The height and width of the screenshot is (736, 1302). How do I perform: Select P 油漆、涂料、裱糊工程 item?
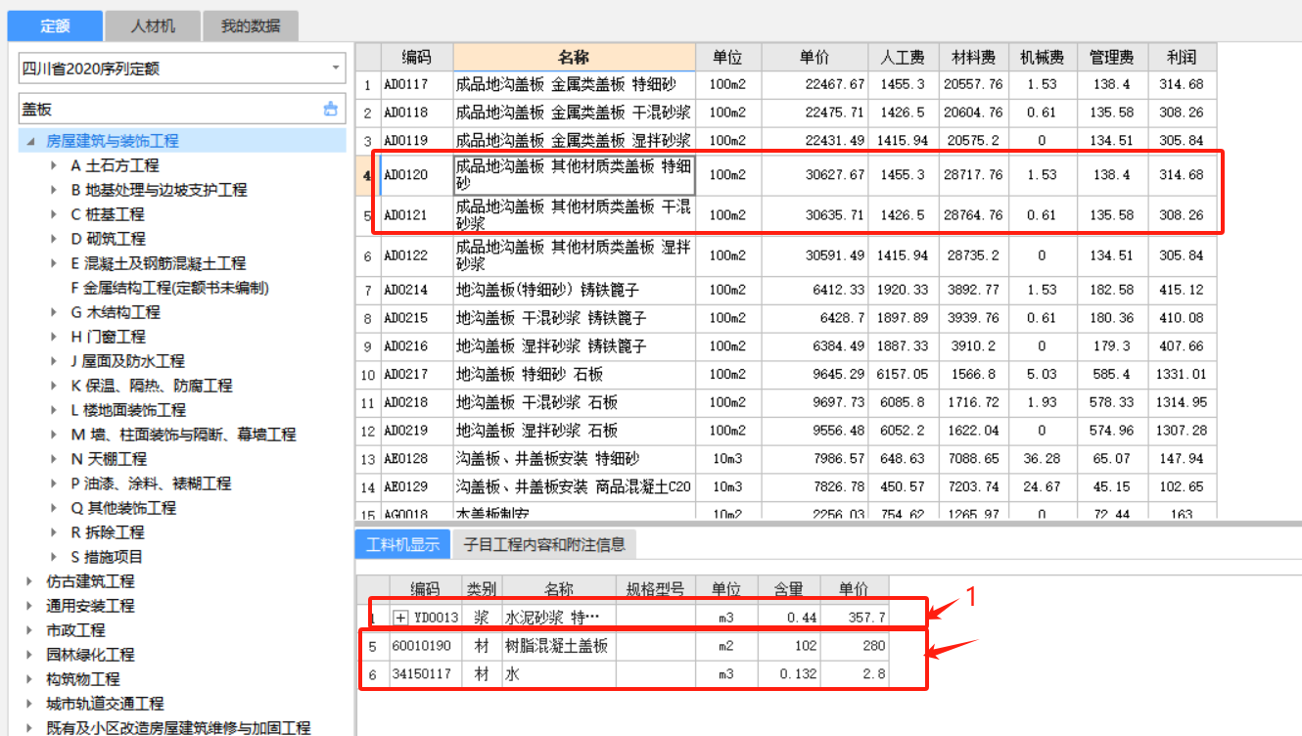151,483
